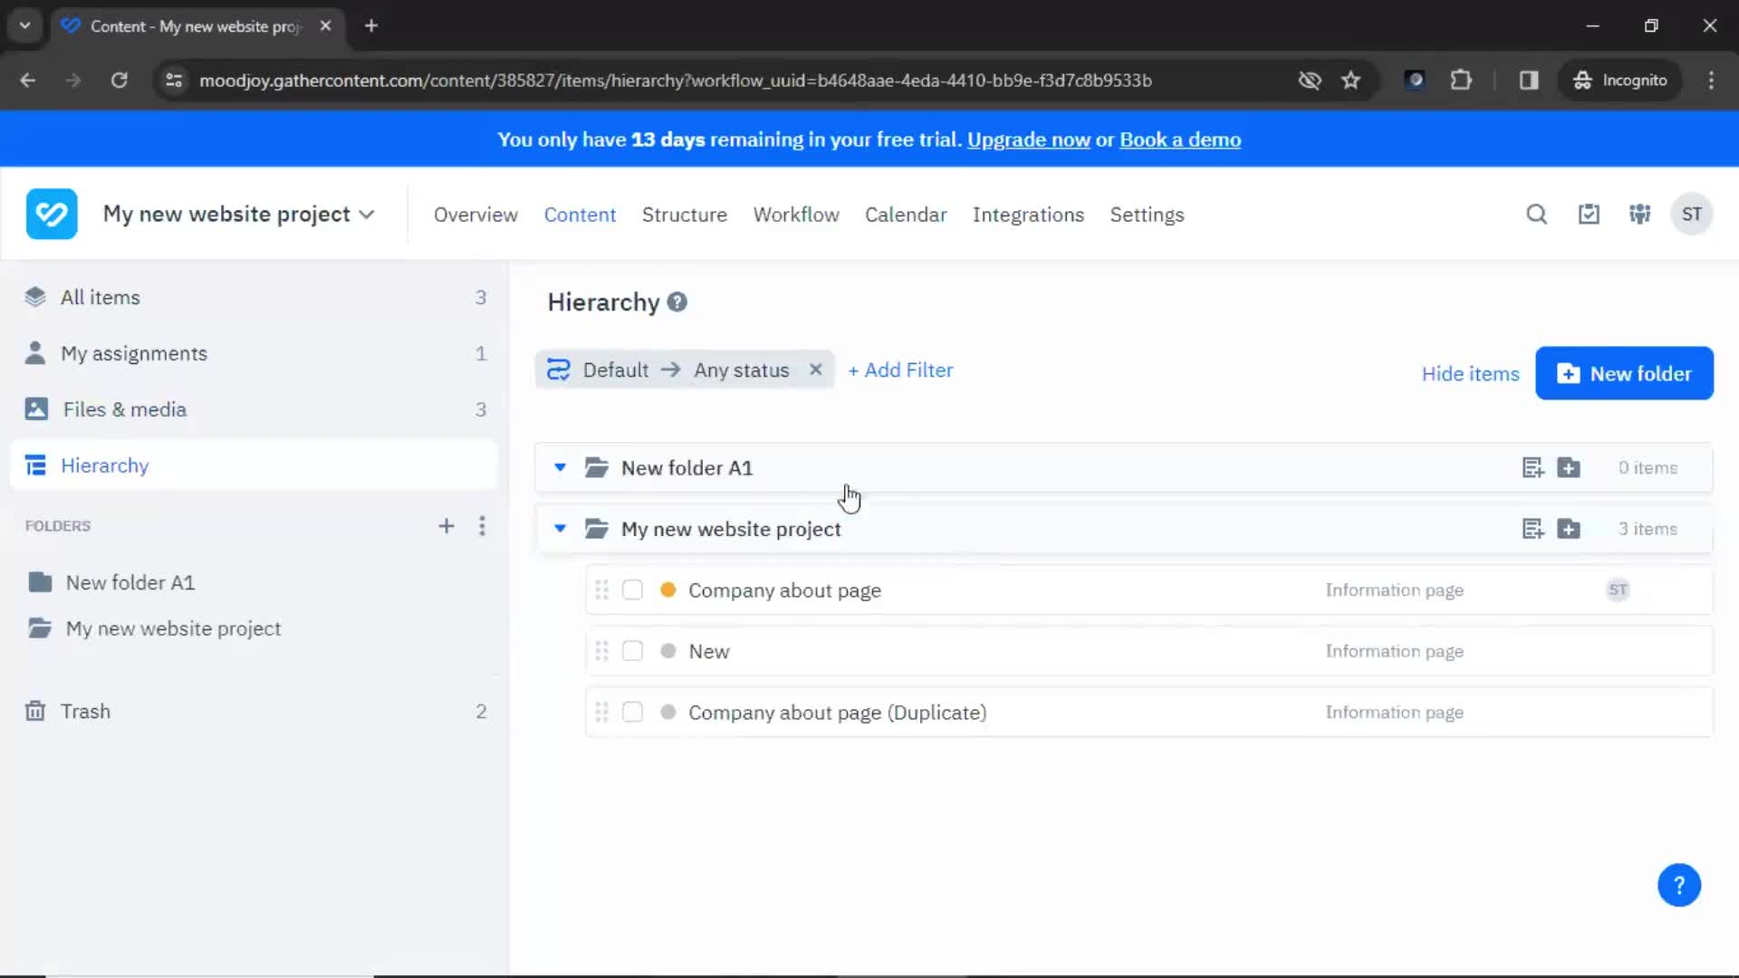Open Files & media in sidebar
The width and height of the screenshot is (1739, 978).
click(254, 410)
